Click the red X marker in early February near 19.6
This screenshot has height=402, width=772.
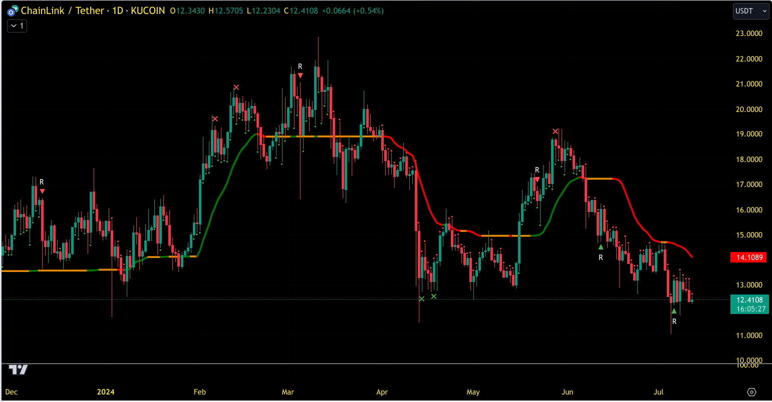point(215,119)
